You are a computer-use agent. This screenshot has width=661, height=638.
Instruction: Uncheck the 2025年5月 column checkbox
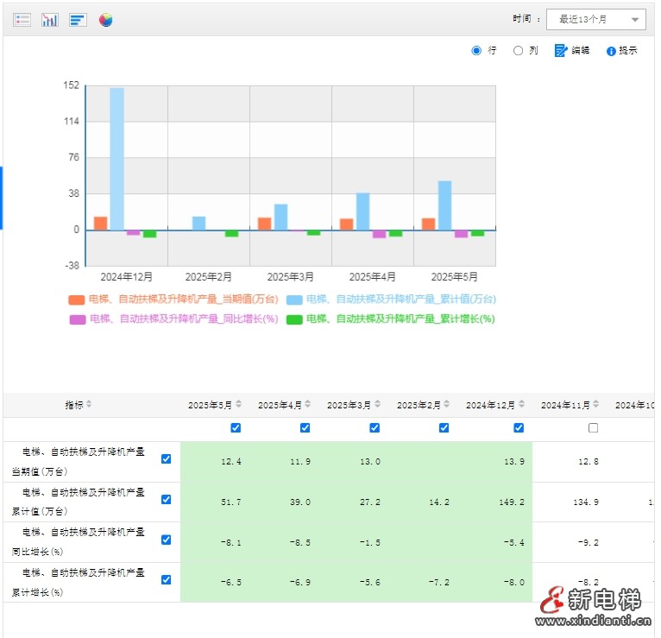(x=236, y=428)
